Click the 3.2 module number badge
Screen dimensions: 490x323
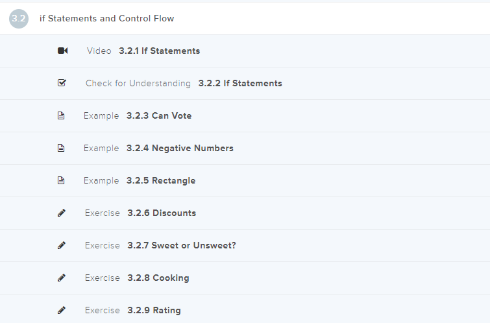(18, 18)
